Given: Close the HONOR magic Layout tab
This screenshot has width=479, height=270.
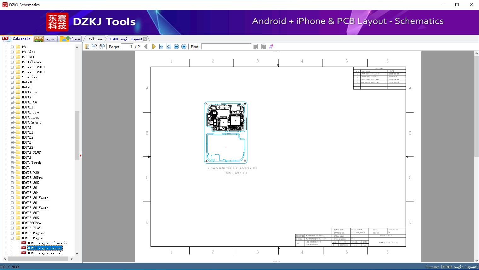Looking at the screenshot, I should pos(145,39).
